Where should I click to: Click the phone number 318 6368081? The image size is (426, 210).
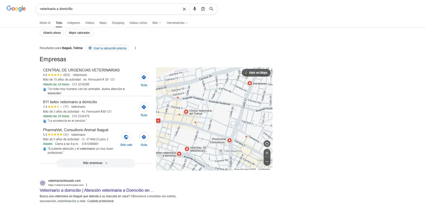90,144
